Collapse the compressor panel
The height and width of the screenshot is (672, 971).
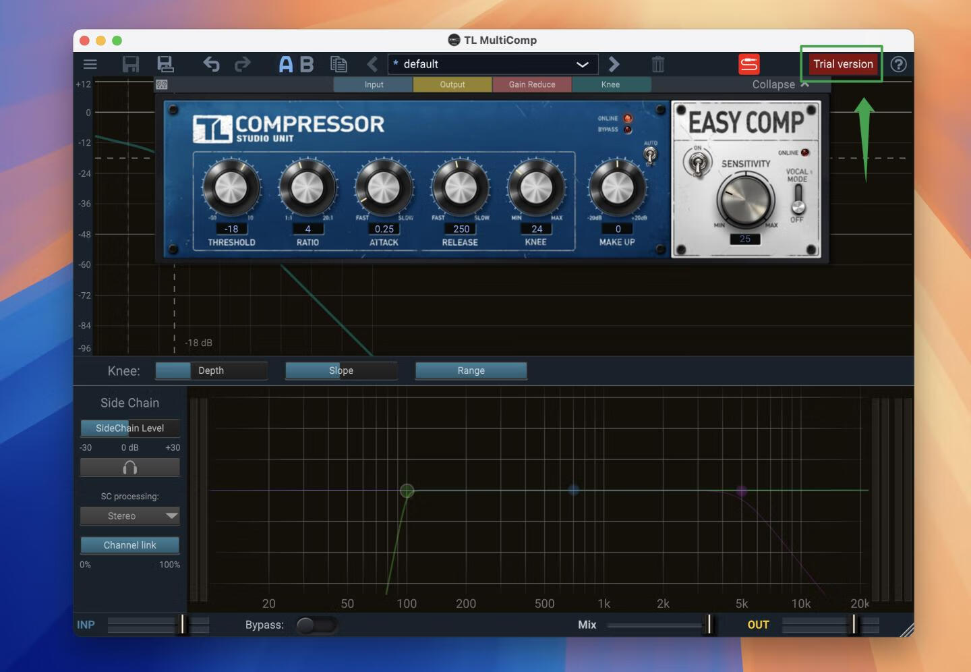click(781, 84)
